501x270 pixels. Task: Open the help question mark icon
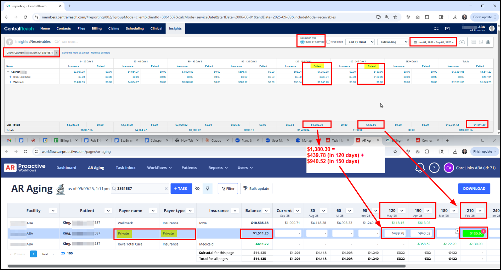[434, 168]
